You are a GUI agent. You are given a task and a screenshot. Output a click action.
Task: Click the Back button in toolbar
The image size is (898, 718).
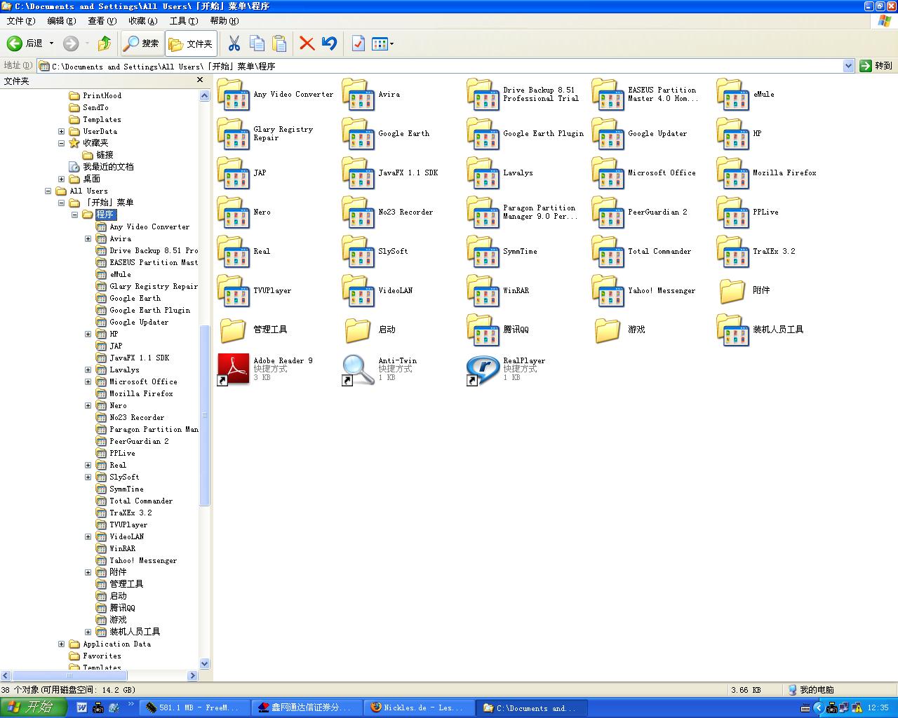tap(25, 43)
